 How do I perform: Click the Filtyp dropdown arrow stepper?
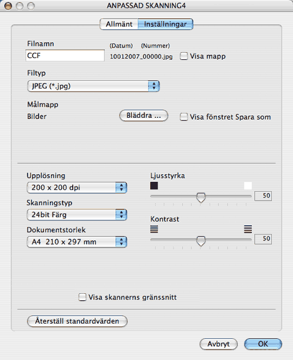tap(154, 86)
